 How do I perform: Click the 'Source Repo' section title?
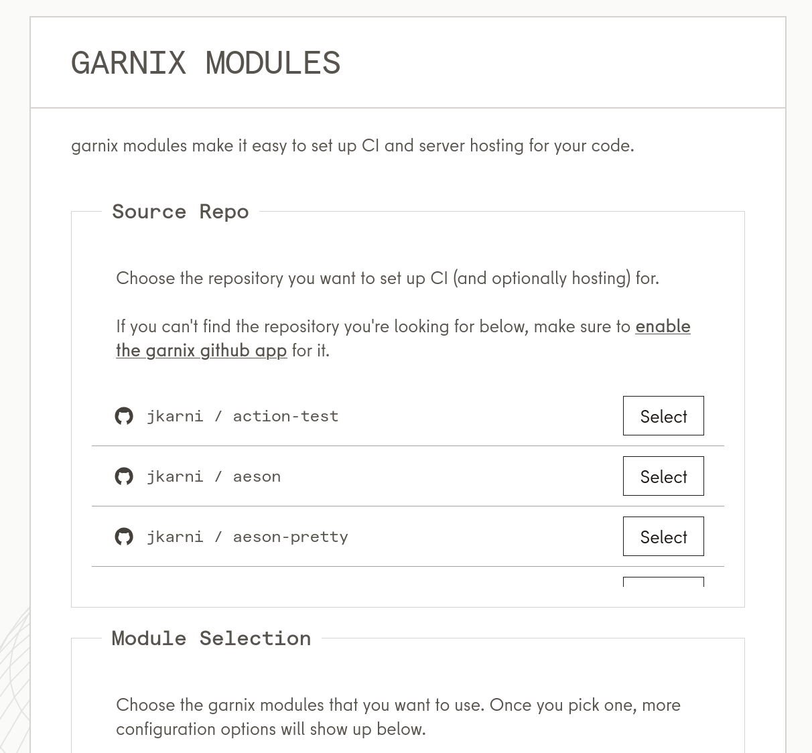coord(180,212)
